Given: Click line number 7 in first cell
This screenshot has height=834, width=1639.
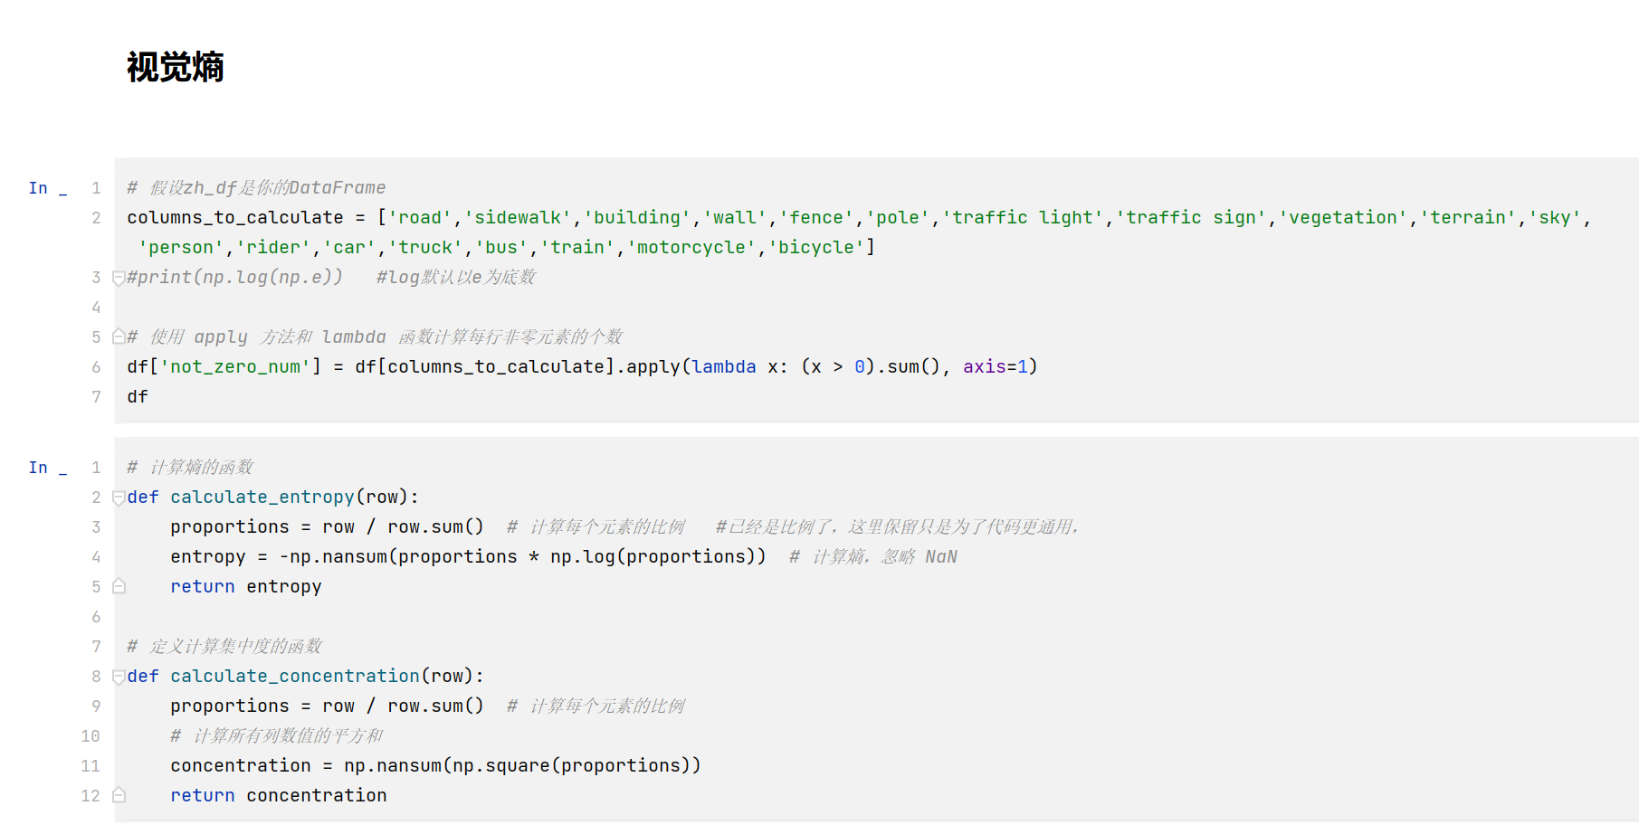Looking at the screenshot, I should [96, 397].
